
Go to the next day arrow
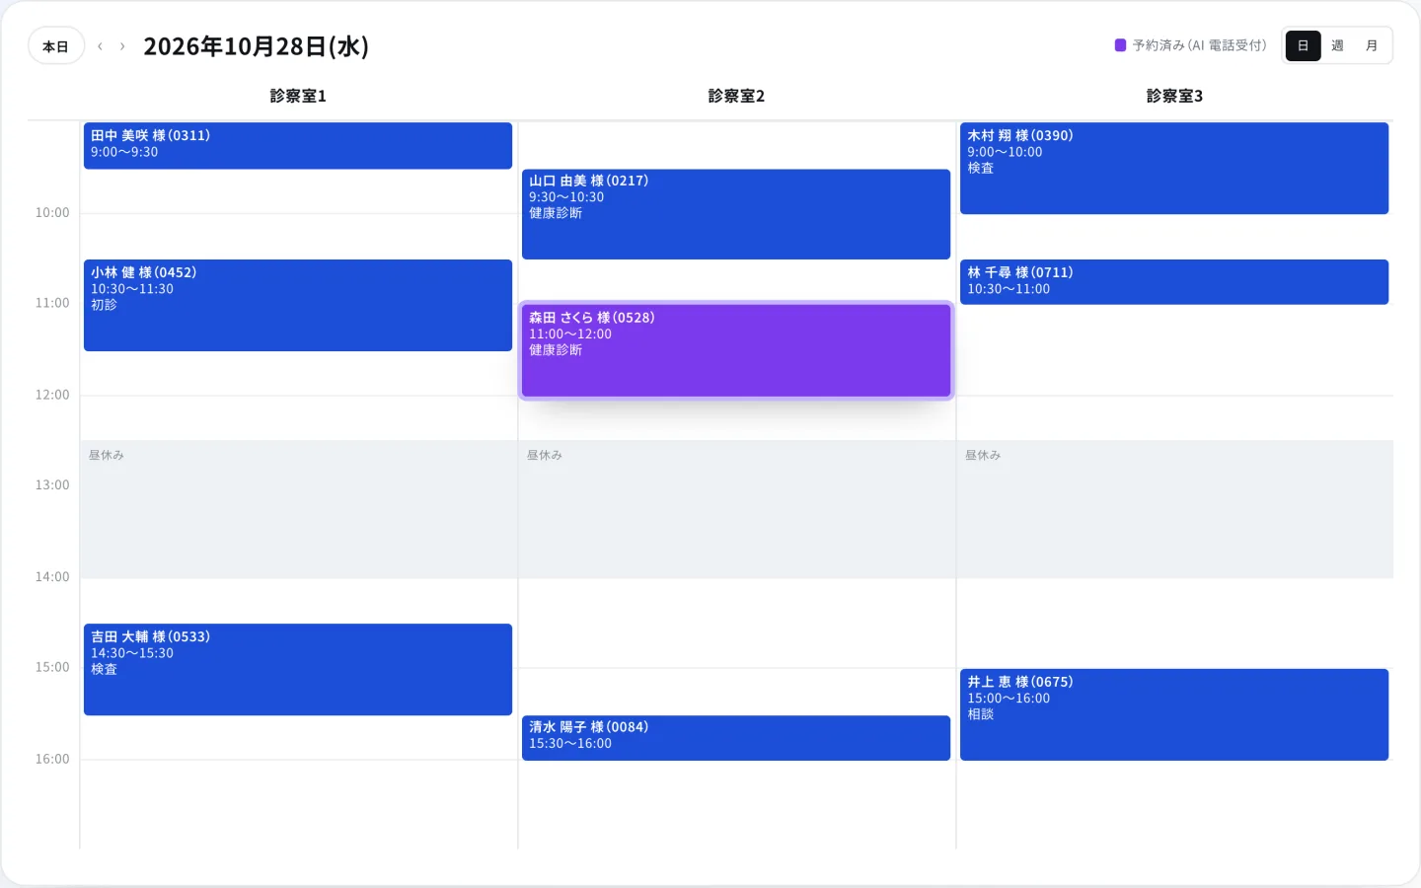[122, 46]
